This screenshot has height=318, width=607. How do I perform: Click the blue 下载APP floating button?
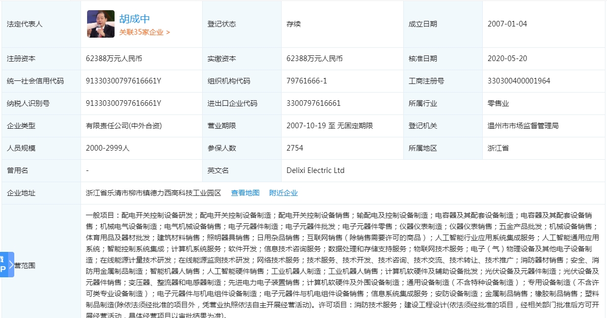(3, 264)
